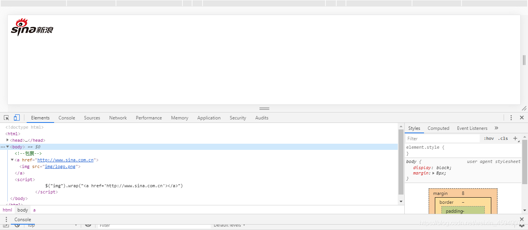Select html in the breadcrumb bar
This screenshot has width=528, height=230.
pyautogui.click(x=7, y=210)
